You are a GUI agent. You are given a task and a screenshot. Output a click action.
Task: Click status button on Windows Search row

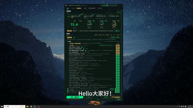(118, 69)
